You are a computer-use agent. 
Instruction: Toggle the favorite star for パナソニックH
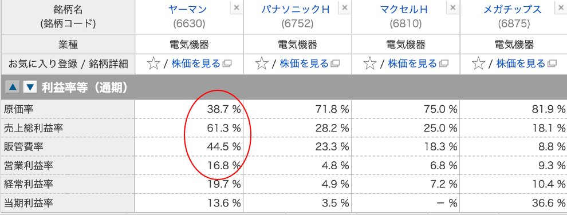pos(261,64)
